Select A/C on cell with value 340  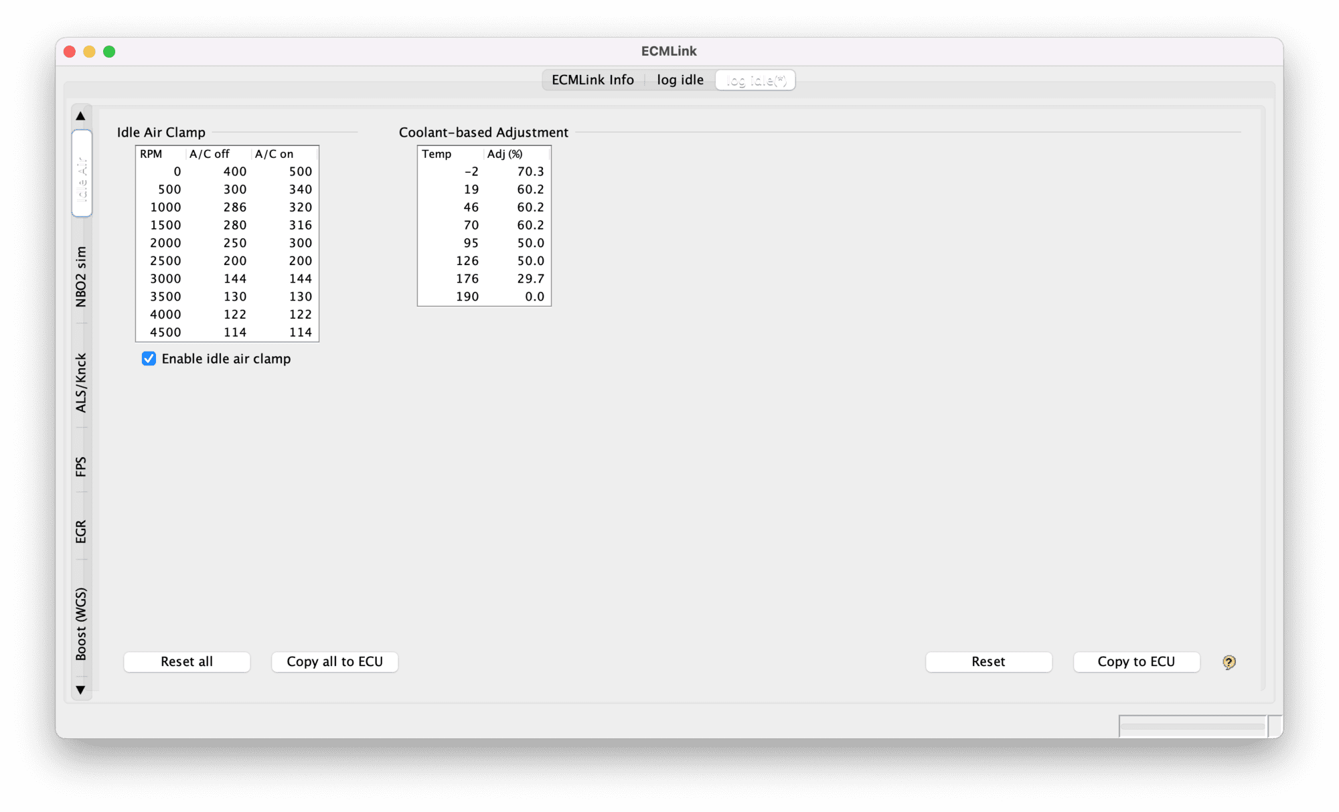[285, 189]
